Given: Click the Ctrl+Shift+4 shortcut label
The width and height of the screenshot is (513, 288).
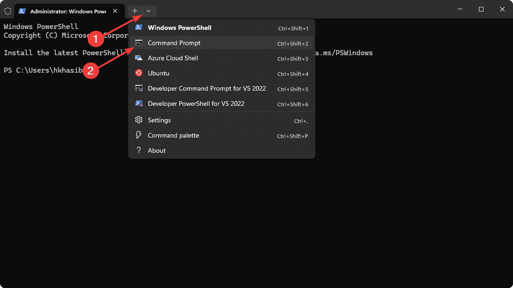Looking at the screenshot, I should pyautogui.click(x=293, y=74).
